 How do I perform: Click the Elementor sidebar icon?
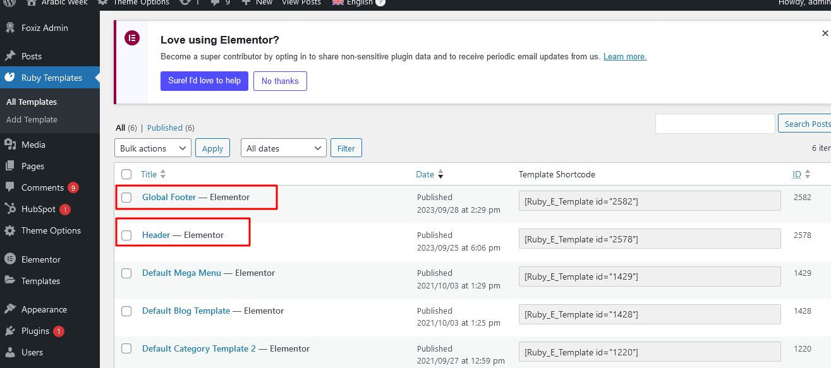[9, 259]
